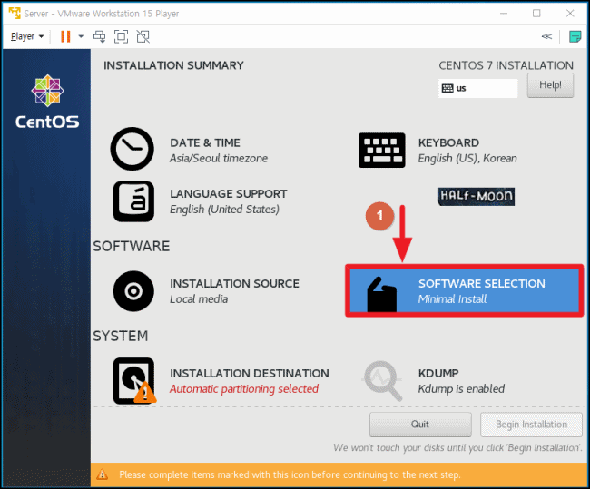Open Date & Time clock icon
Screen dimensions: 590x489
[133, 149]
